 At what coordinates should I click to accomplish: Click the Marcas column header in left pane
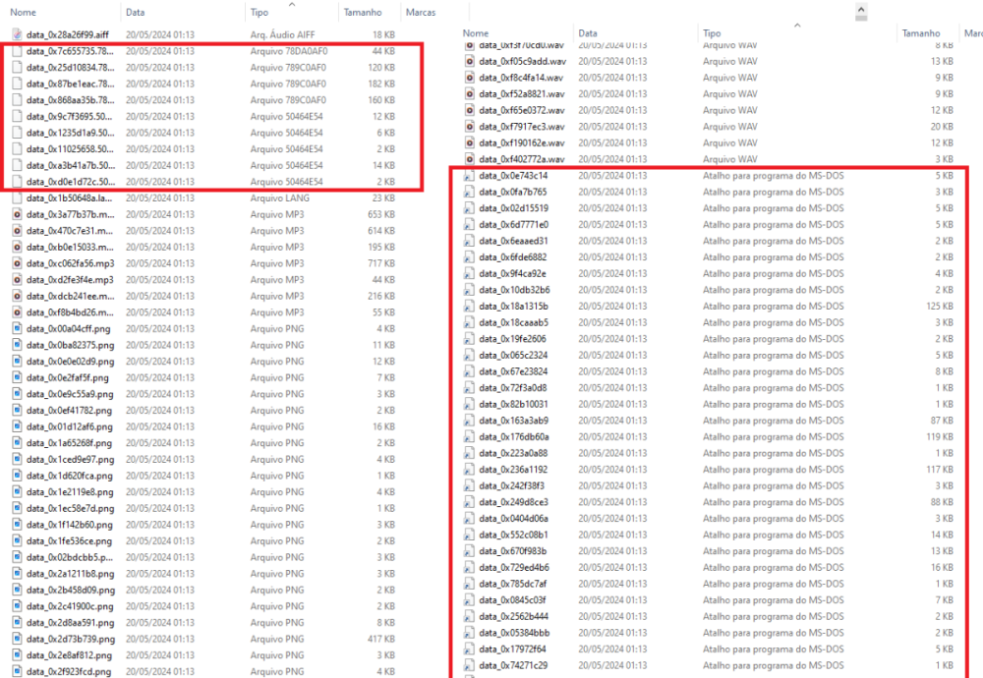[421, 12]
